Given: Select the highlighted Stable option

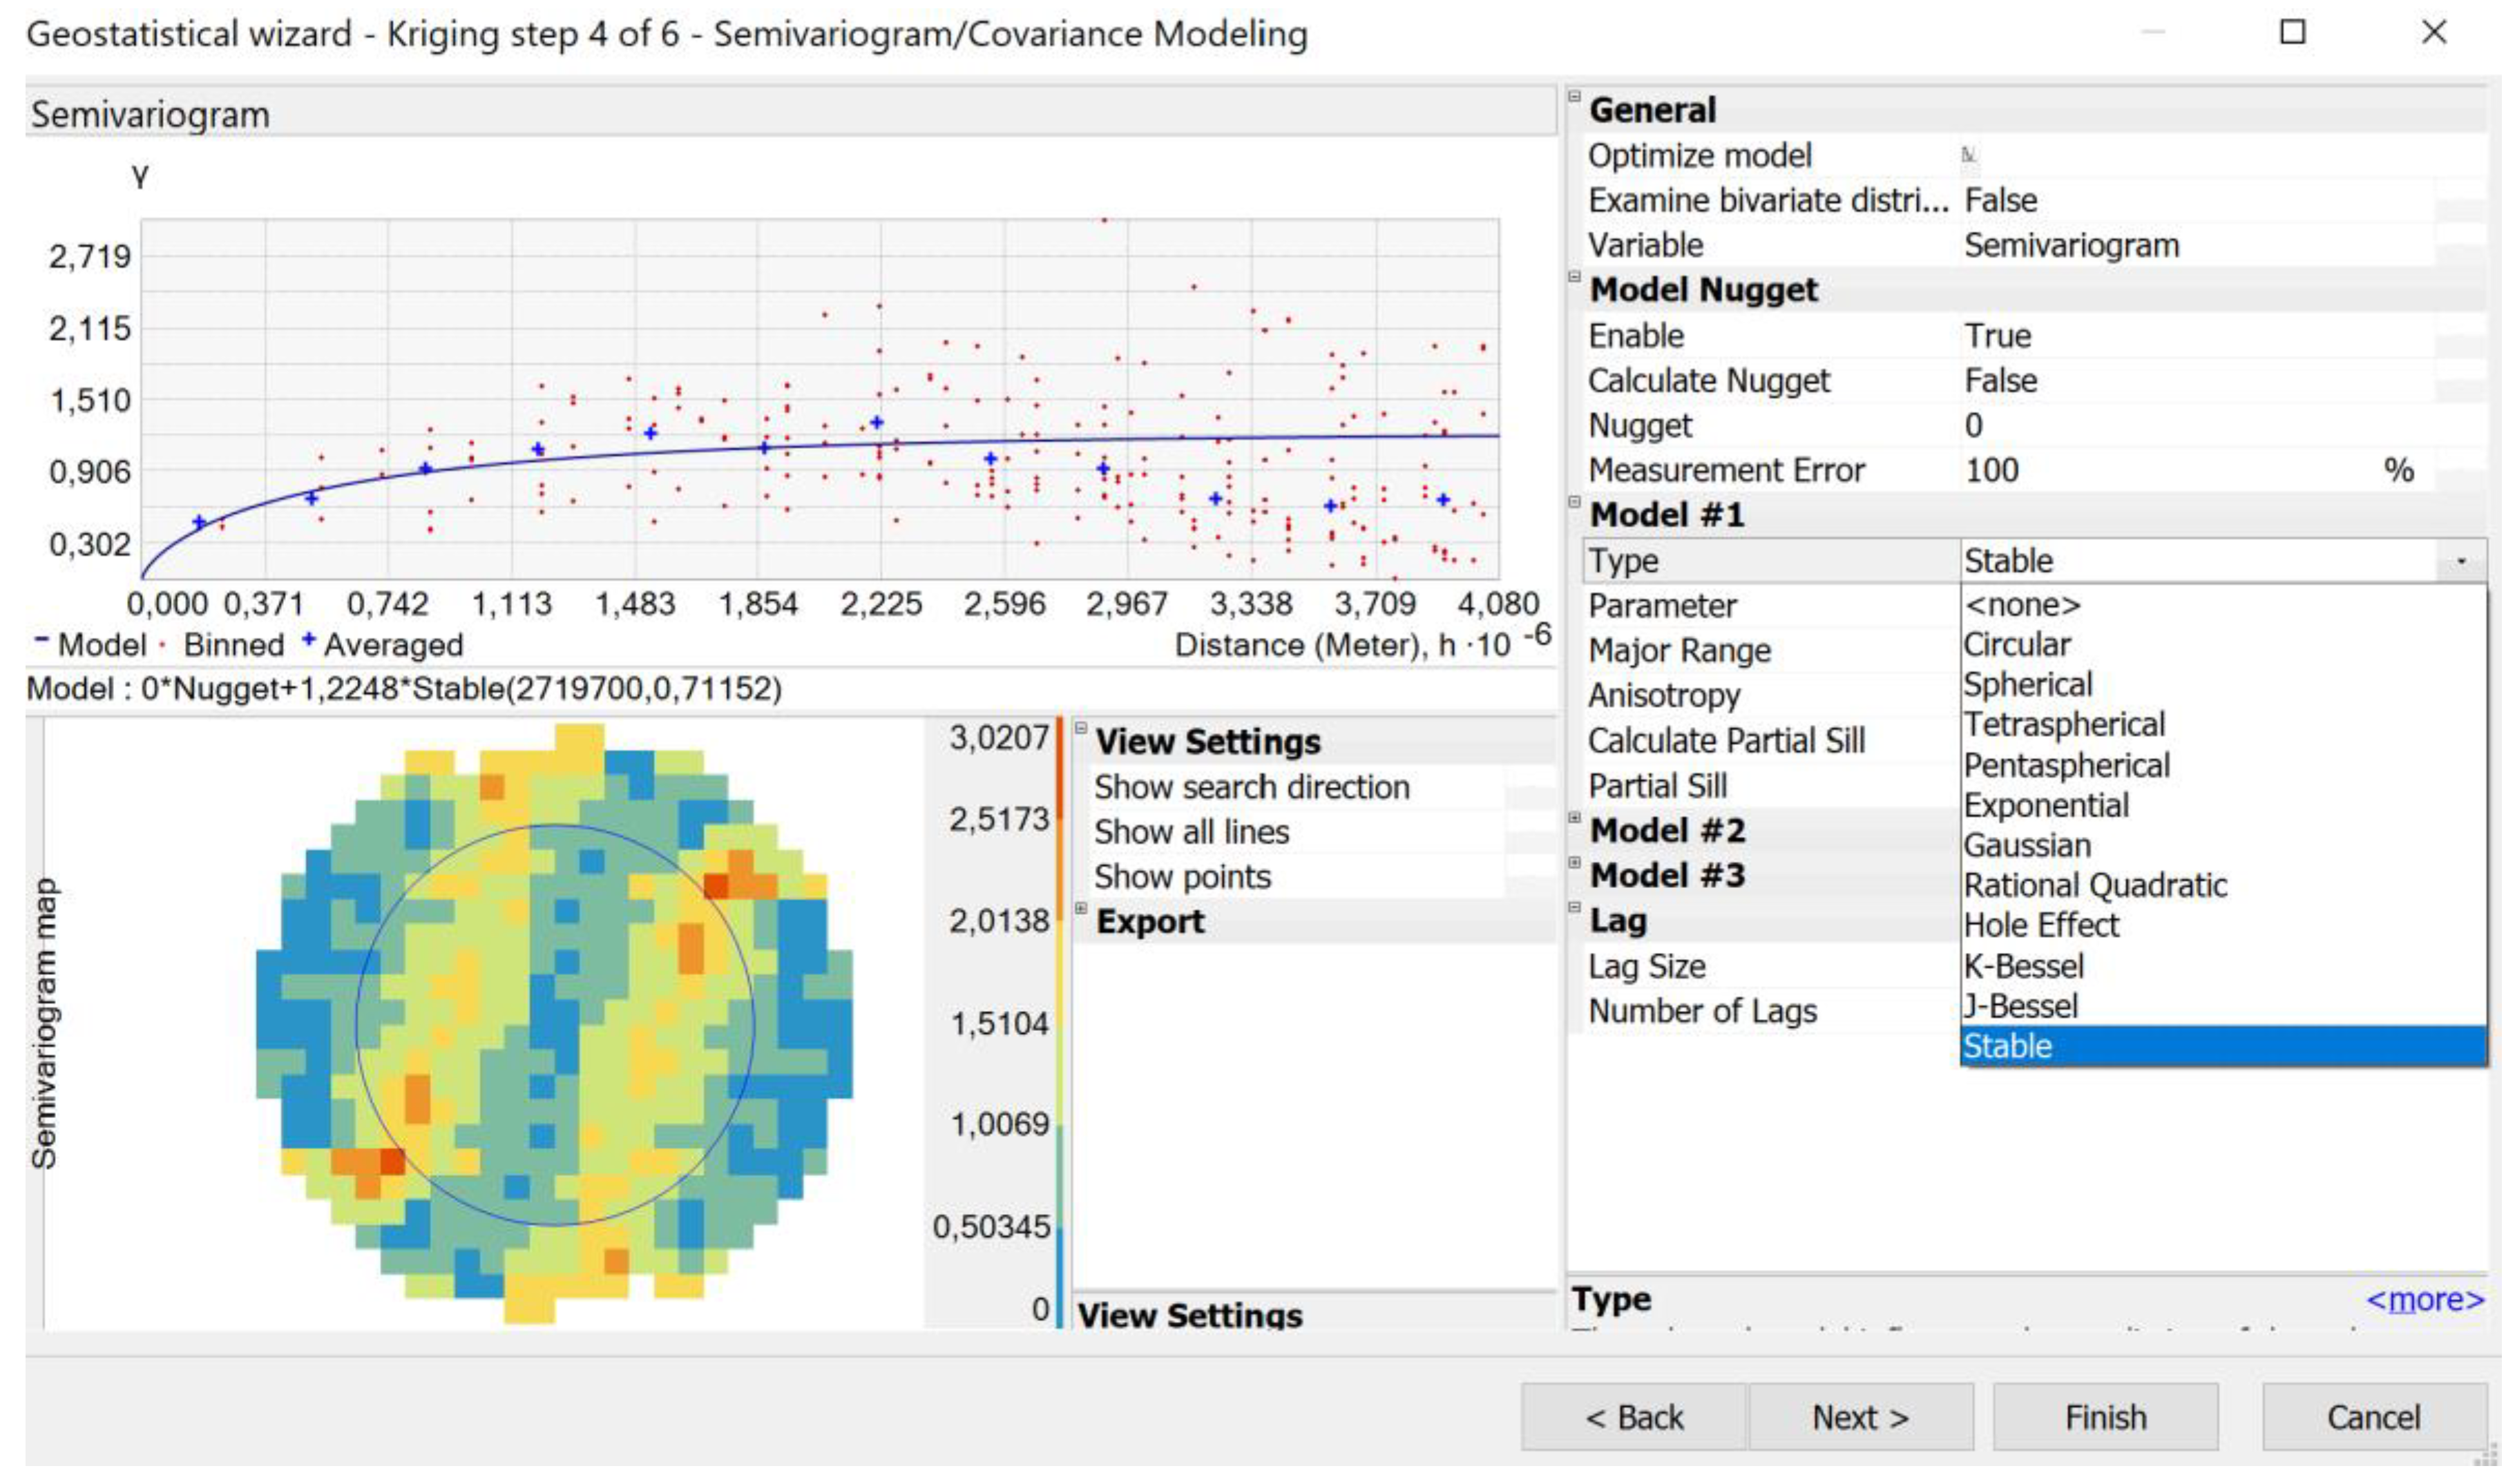Looking at the screenshot, I should (2007, 1047).
